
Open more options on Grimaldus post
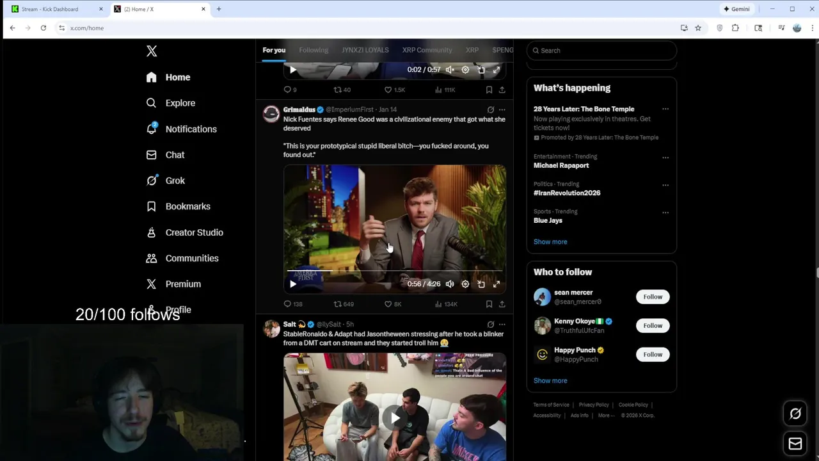tap(502, 109)
